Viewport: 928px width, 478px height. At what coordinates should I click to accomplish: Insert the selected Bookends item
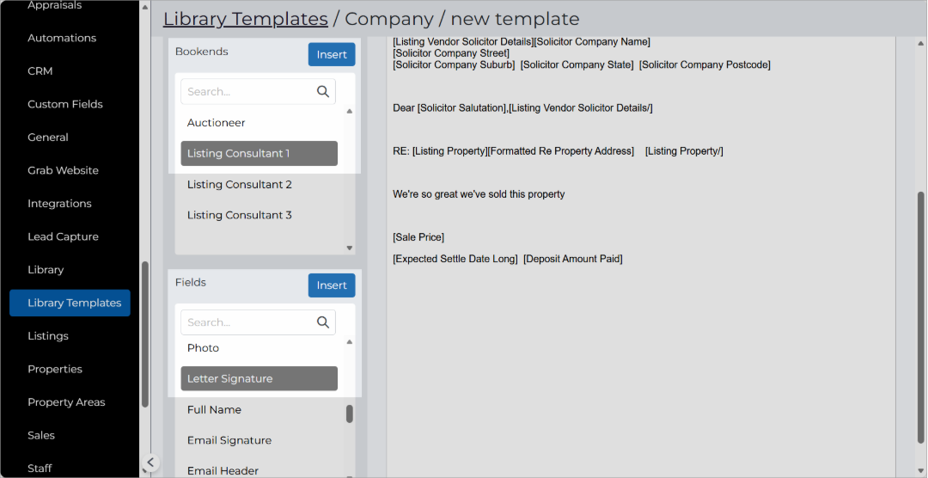coord(332,54)
